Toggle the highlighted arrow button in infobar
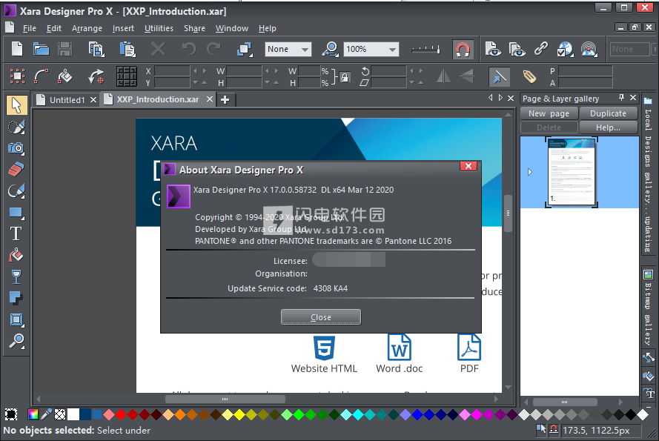The width and height of the screenshot is (659, 441). 499,77
